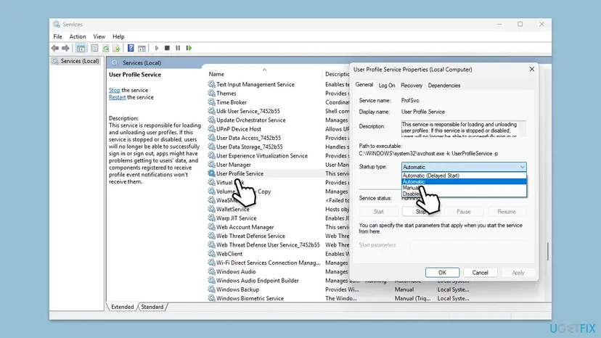Open the Startup type dropdown
This screenshot has height=338, width=601.
pos(464,167)
